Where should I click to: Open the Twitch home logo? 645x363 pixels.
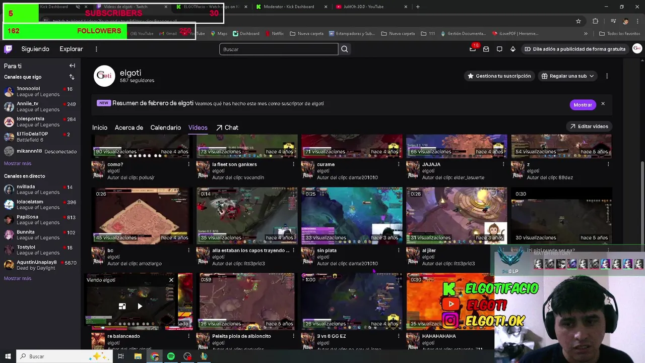click(x=8, y=49)
